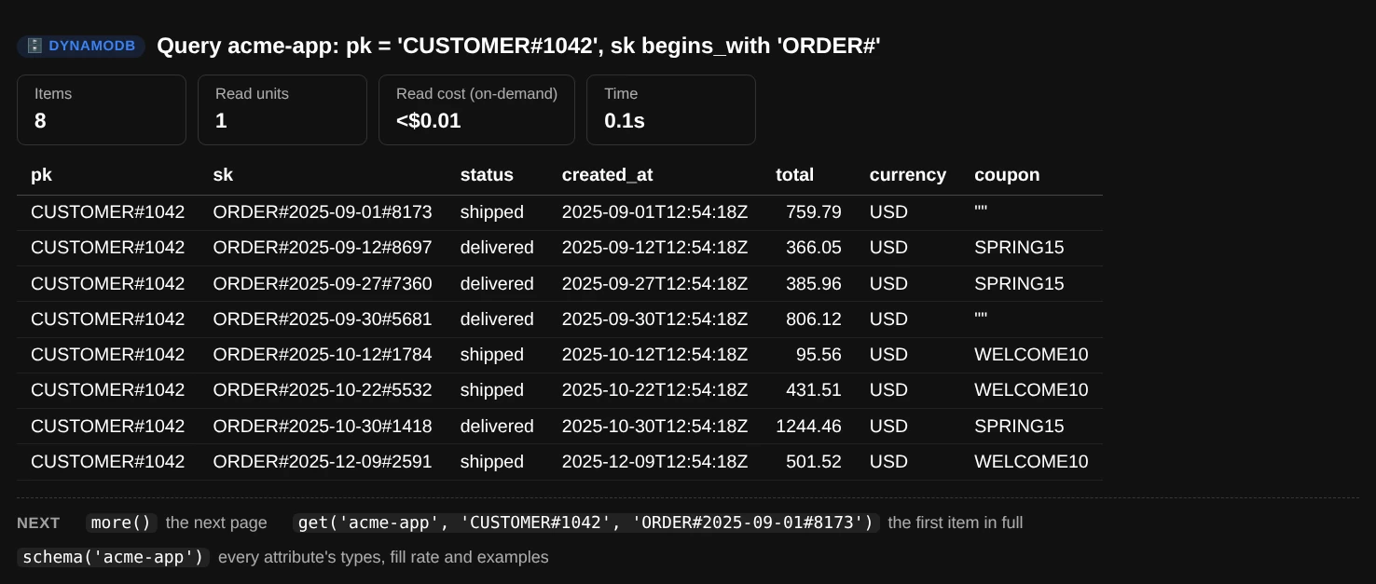Select sk cell ORDER#2025-10-30#1418
Viewport: 1376px width, 584px height.
[x=323, y=427]
